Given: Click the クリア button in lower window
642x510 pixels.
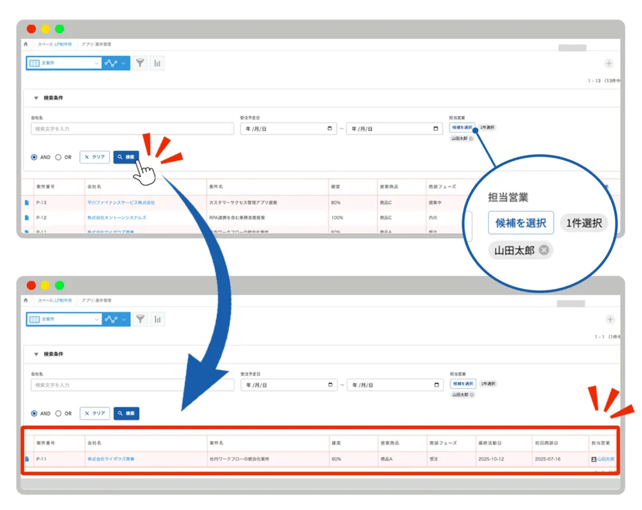Looking at the screenshot, I should coord(94,414).
